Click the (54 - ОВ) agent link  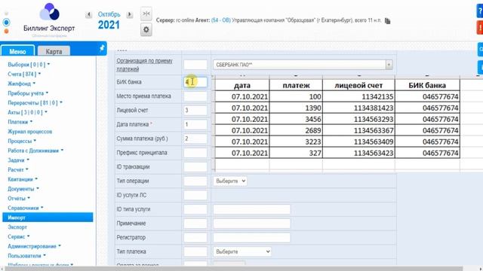click(221, 20)
